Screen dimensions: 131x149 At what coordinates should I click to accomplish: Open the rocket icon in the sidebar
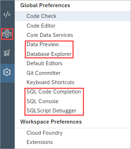point(7,53)
